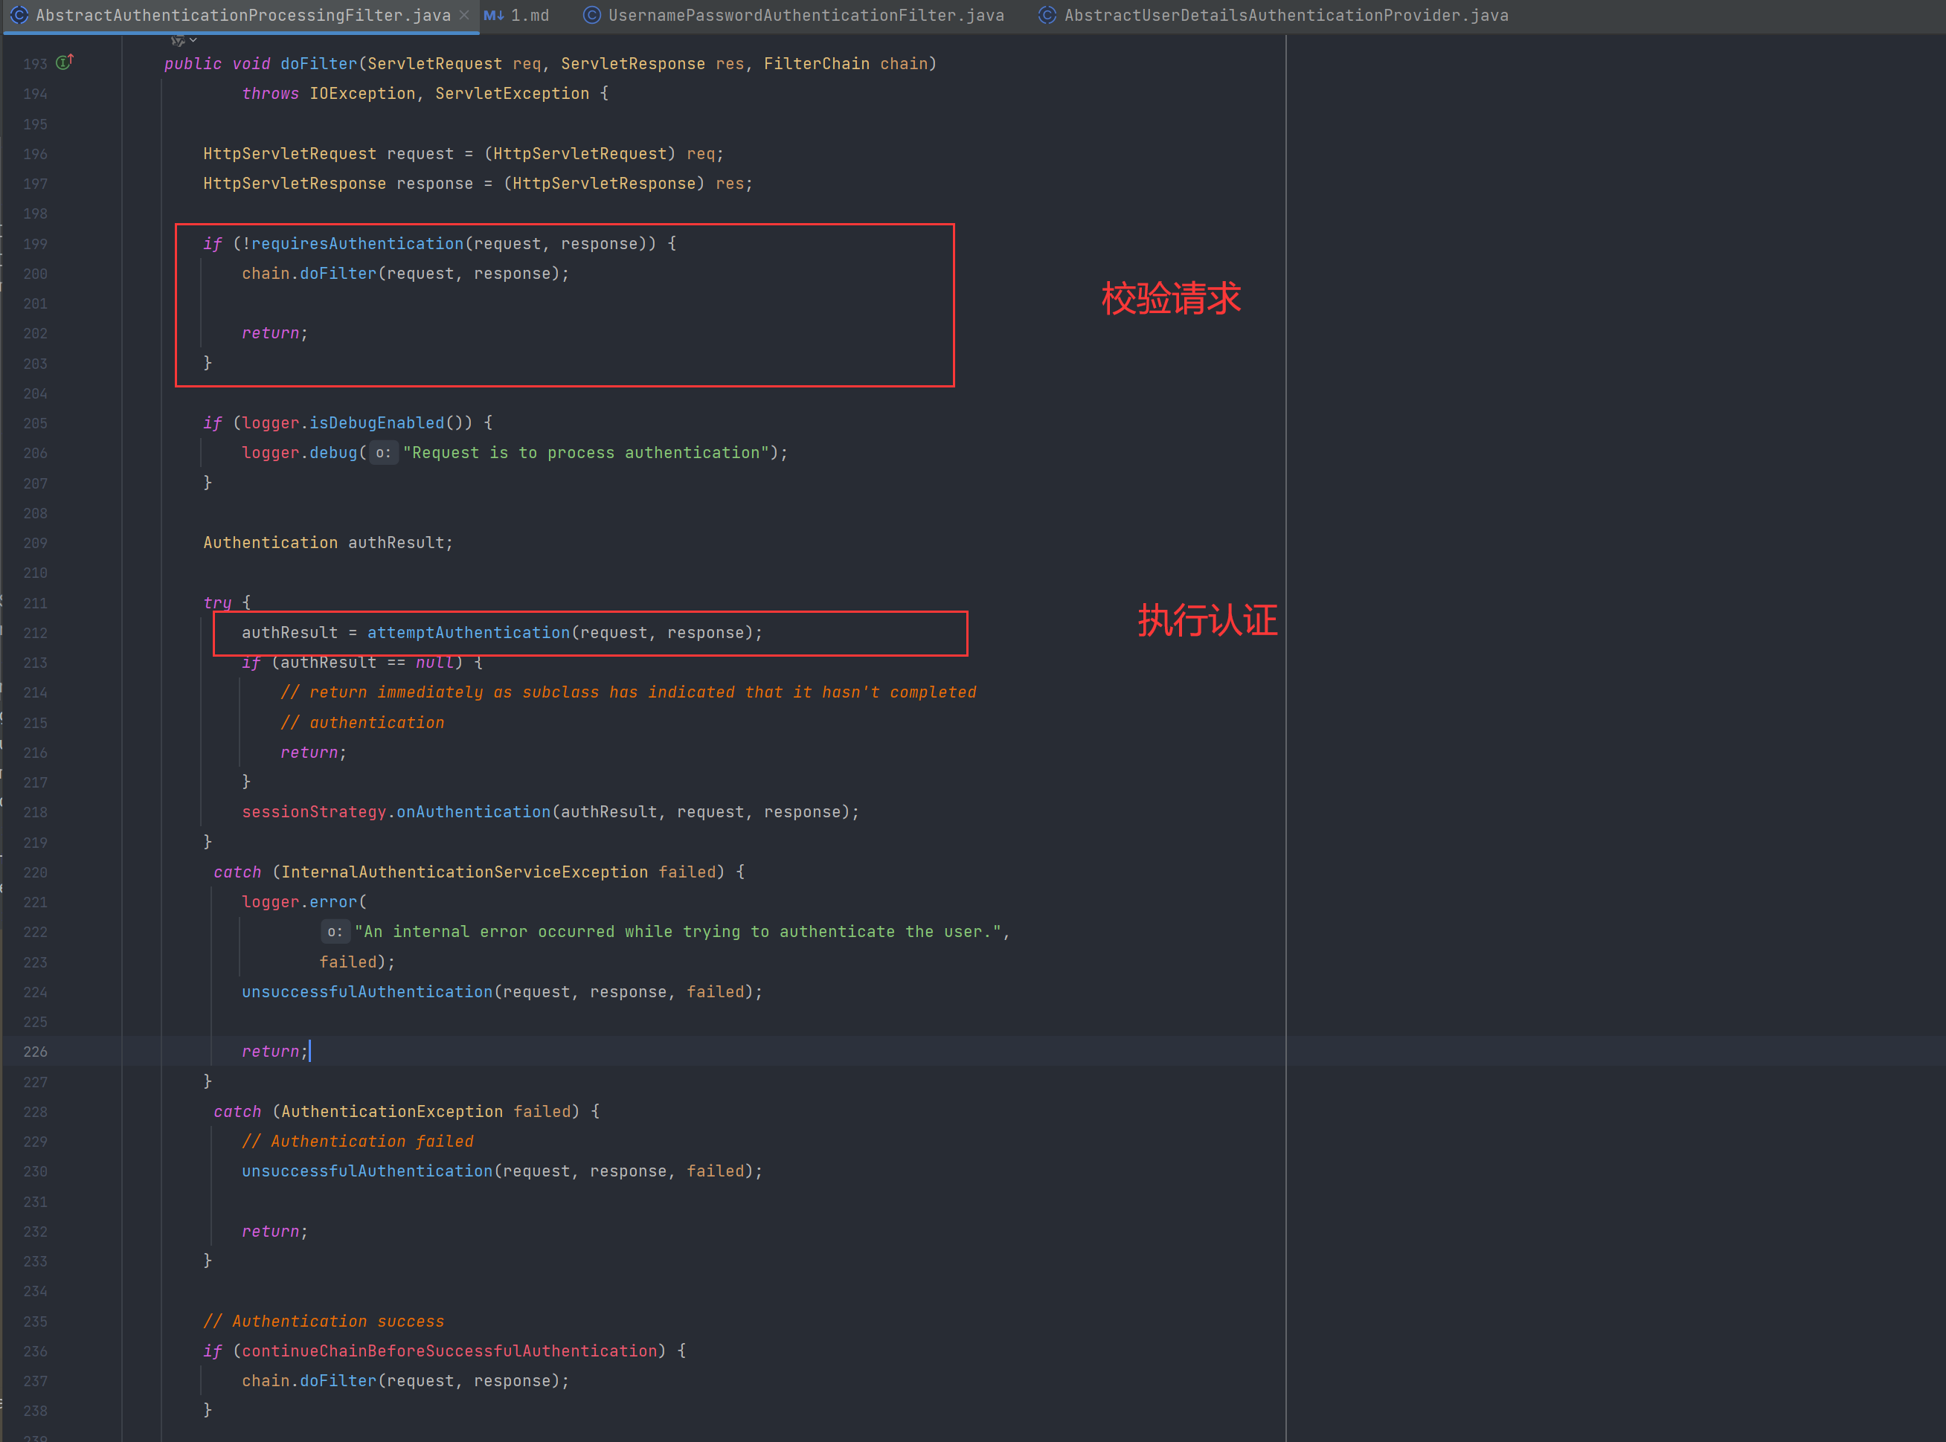Close the AbstractAuthenticationProcessingFilter.java tab

click(463, 15)
